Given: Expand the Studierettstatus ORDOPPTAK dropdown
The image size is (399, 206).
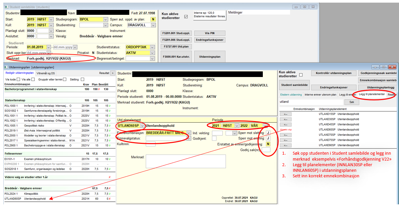Looking at the screenshot, I should (152, 47).
